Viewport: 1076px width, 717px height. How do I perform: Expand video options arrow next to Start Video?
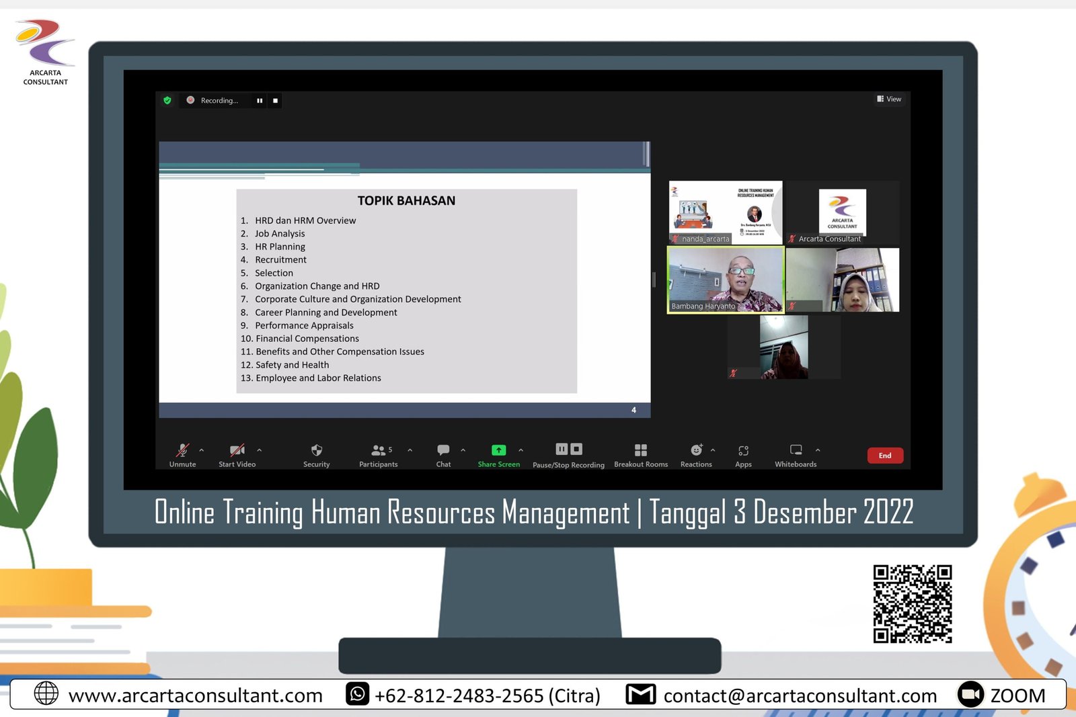(x=260, y=450)
